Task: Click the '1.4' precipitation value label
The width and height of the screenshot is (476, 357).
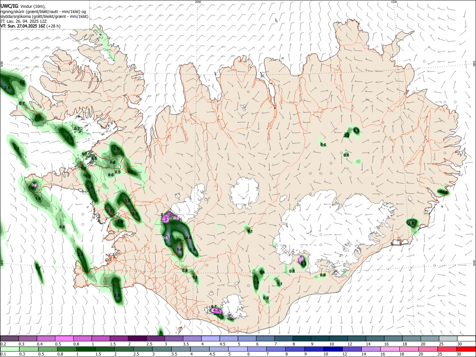Action: 262,273
